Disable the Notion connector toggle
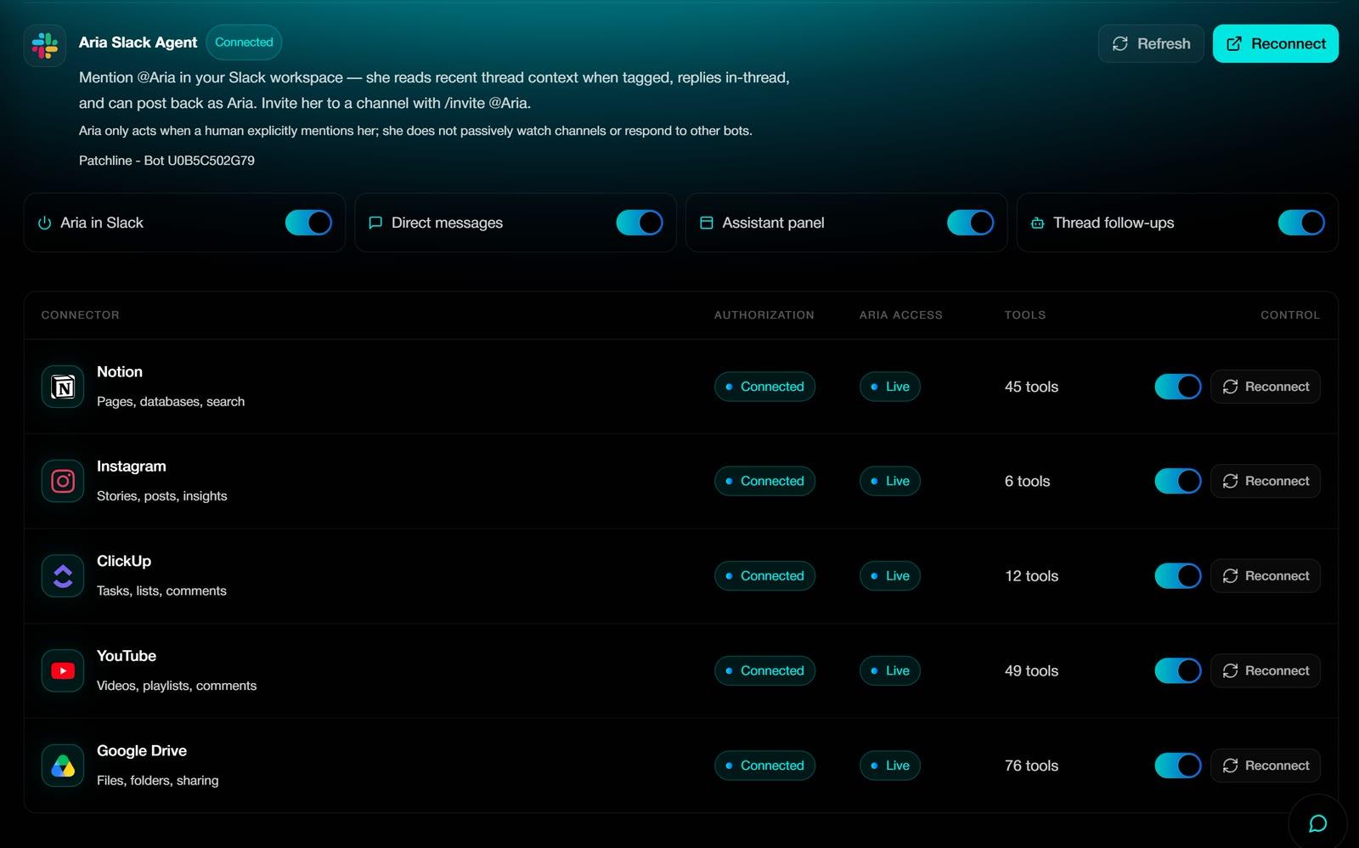The height and width of the screenshot is (848, 1359). [1178, 387]
